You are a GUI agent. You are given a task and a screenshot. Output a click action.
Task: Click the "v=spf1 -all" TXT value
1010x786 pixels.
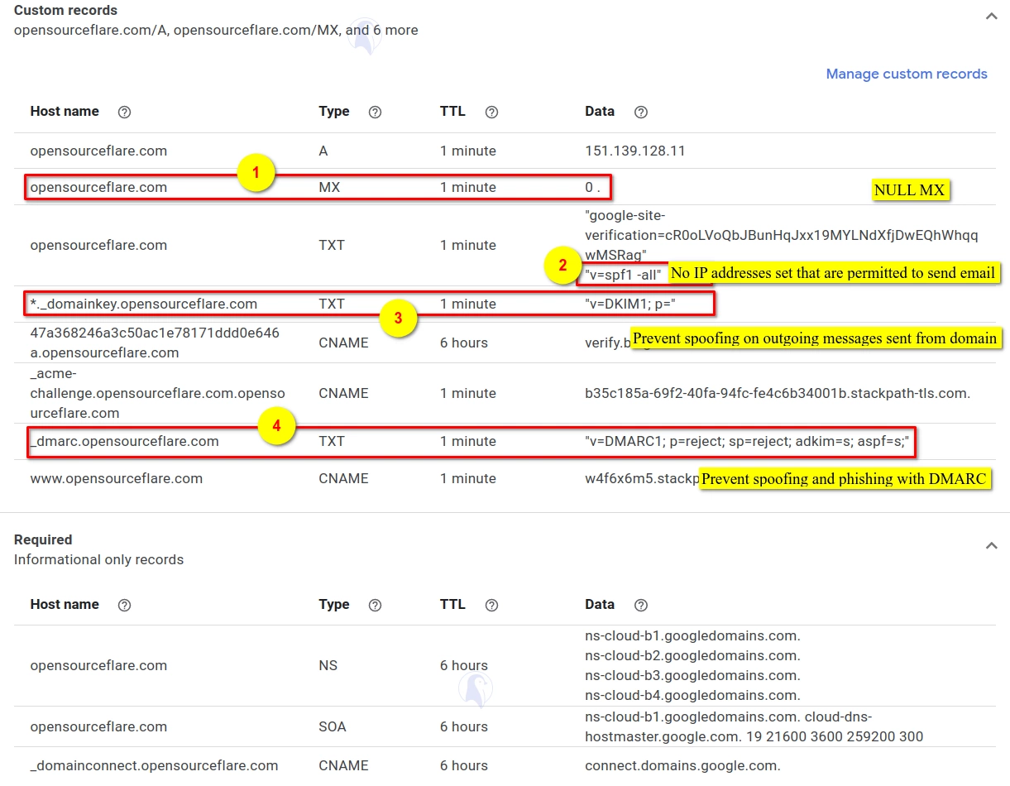point(623,274)
